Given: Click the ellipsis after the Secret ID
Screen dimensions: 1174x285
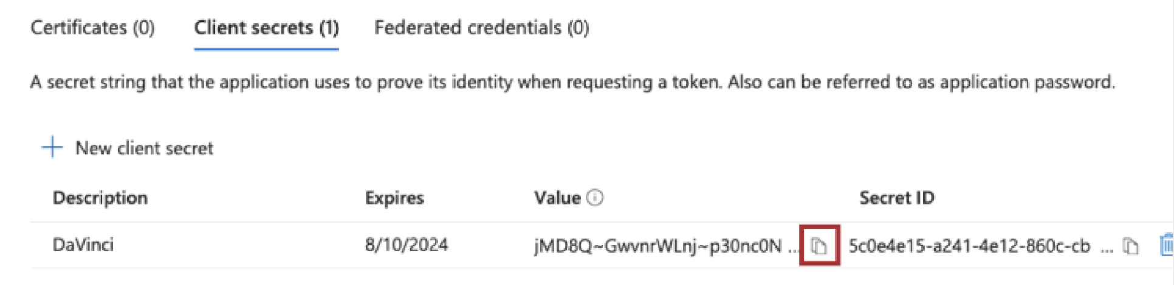Looking at the screenshot, I should 1107,249.
